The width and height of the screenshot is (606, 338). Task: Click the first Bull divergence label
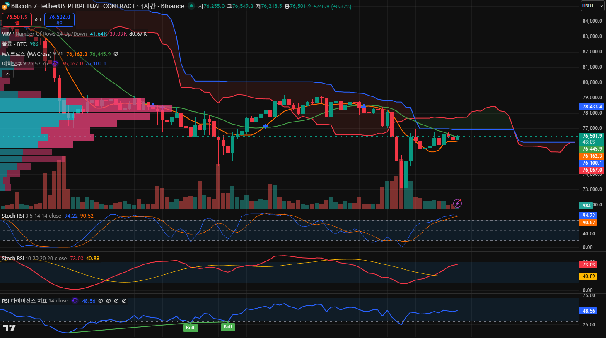click(190, 328)
